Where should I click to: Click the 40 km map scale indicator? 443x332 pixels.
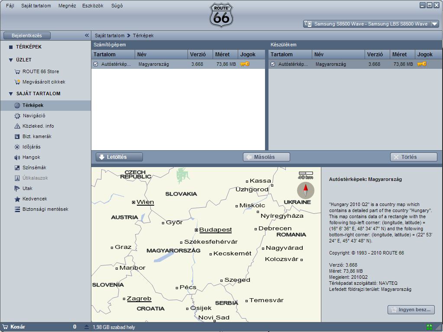306,175
